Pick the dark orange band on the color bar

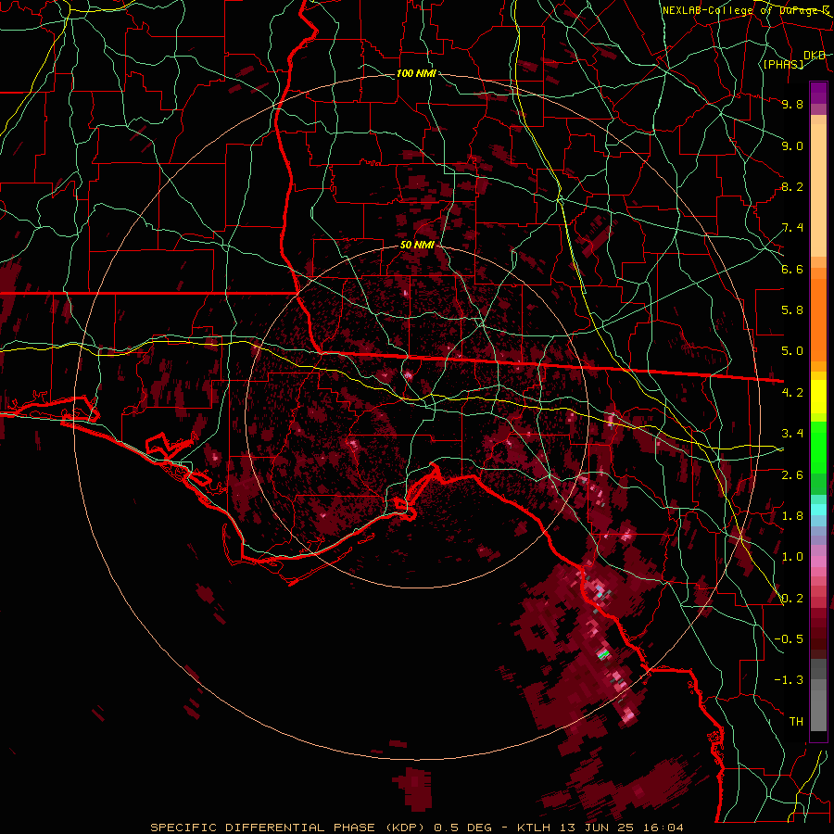[818, 319]
